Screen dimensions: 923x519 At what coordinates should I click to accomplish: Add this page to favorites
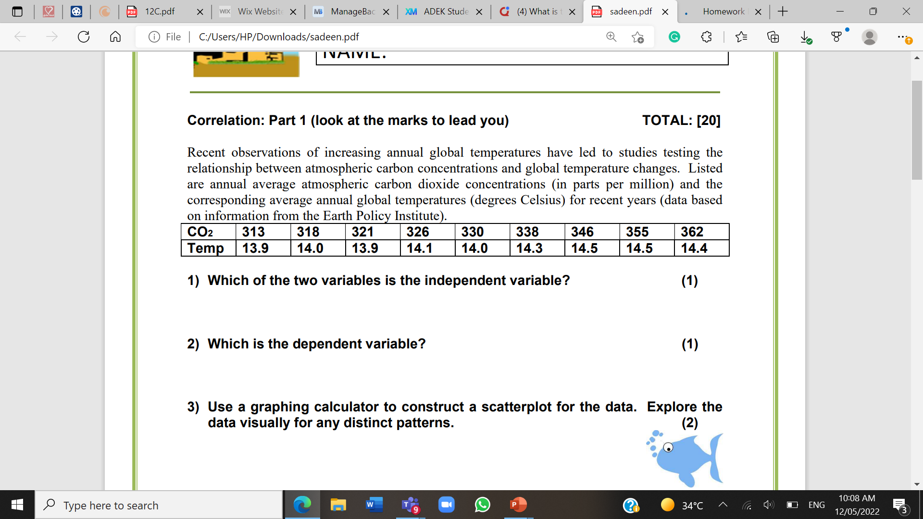(638, 37)
